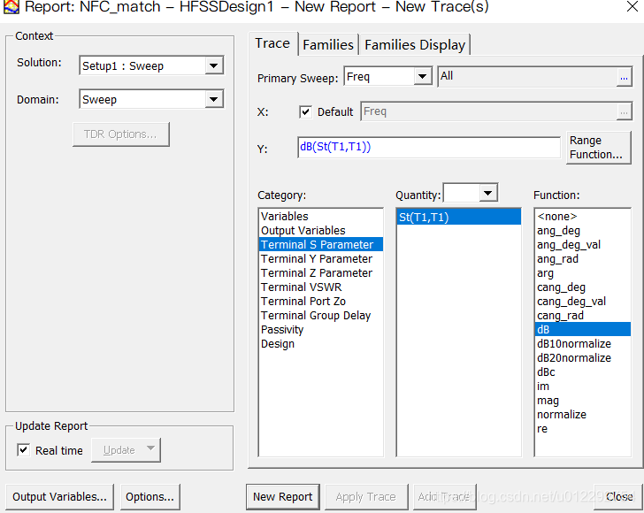Click the Primary Sweep All values field
644x513 pixels.
tap(527, 76)
